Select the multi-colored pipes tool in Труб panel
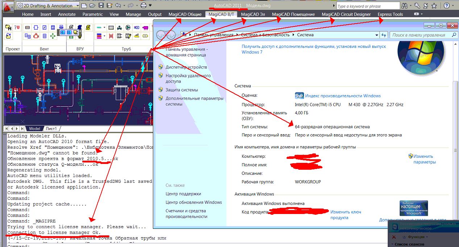The image size is (459, 247). coord(99,36)
